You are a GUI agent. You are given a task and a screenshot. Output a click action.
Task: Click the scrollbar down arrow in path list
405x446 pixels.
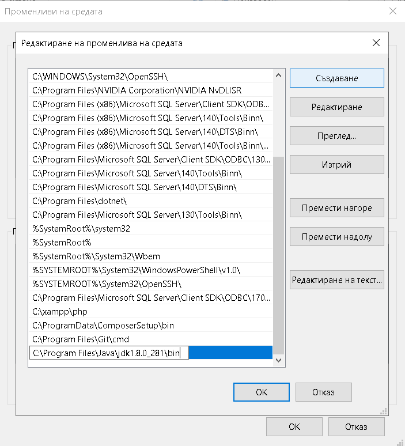278,360
